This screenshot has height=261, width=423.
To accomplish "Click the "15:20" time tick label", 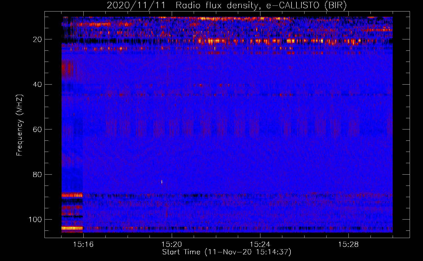I will [x=172, y=245].
